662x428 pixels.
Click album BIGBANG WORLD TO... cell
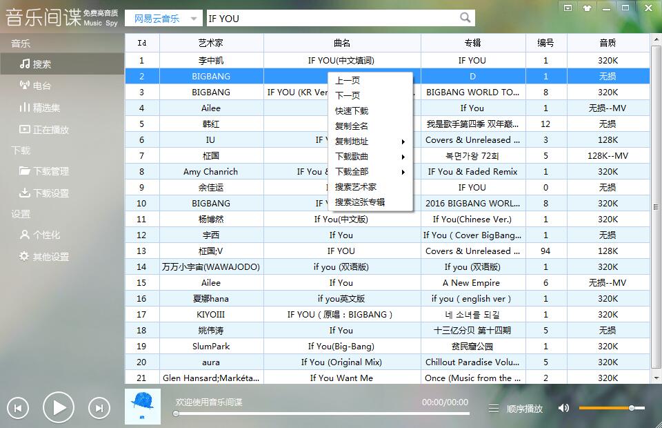tap(473, 92)
